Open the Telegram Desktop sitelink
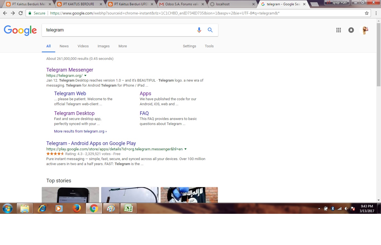Image resolution: width=381 pixels, height=245 pixels. 74,113
